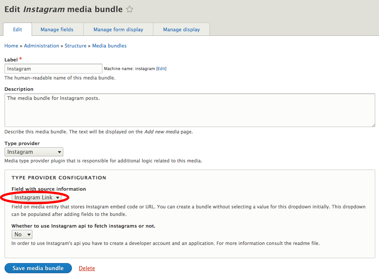Open Administration breadcrumb link
This screenshot has height=280, width=379.
click(41, 46)
